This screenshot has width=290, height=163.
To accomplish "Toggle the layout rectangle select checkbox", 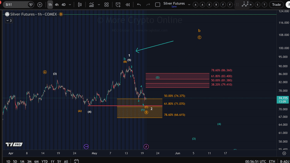I will [x=158, y=5].
